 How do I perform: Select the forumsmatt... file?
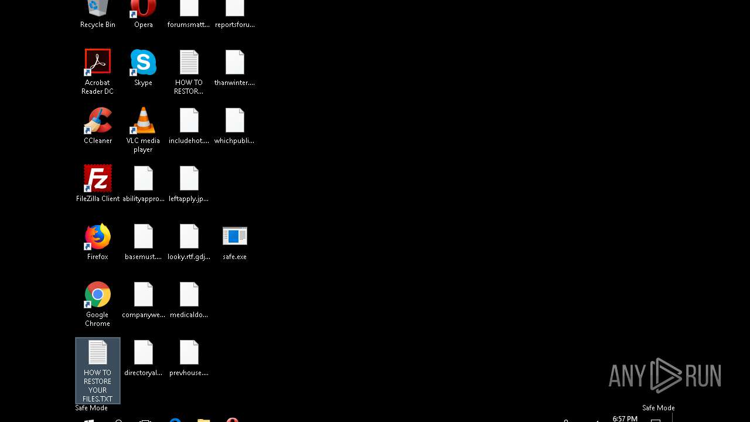click(x=189, y=14)
